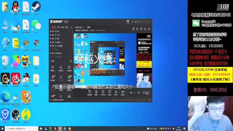Open dropdown arrow next to 扬声器
The height and width of the screenshot is (131, 233).
(126, 92)
